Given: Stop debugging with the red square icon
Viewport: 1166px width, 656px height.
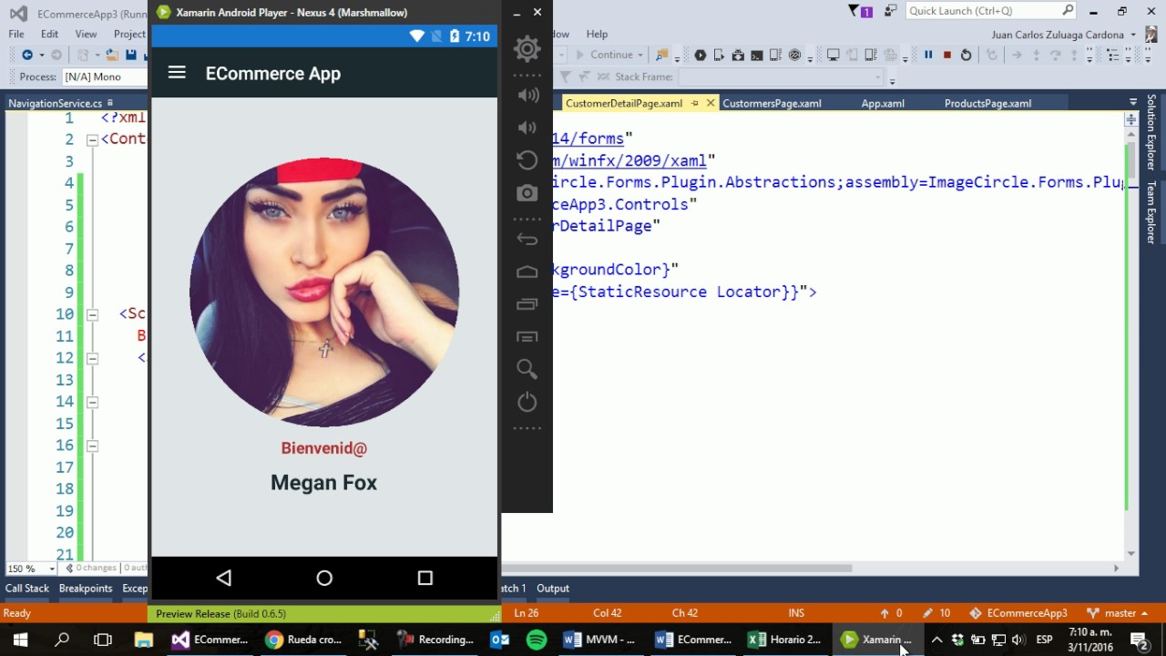Looking at the screenshot, I should [947, 55].
